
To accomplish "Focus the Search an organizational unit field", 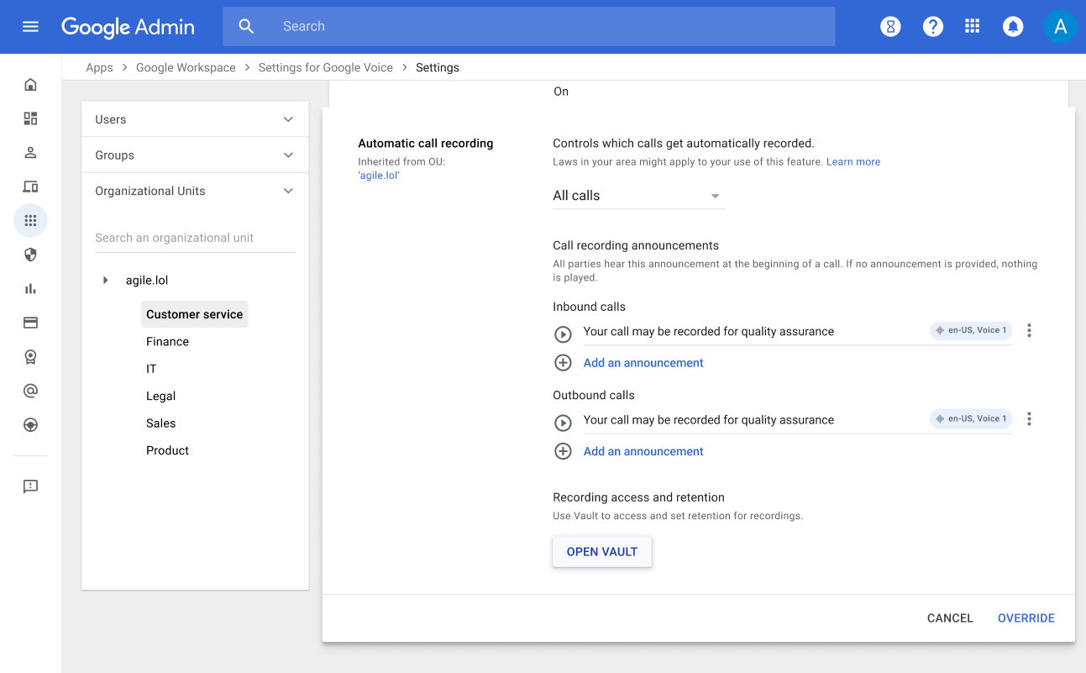I will [x=195, y=238].
